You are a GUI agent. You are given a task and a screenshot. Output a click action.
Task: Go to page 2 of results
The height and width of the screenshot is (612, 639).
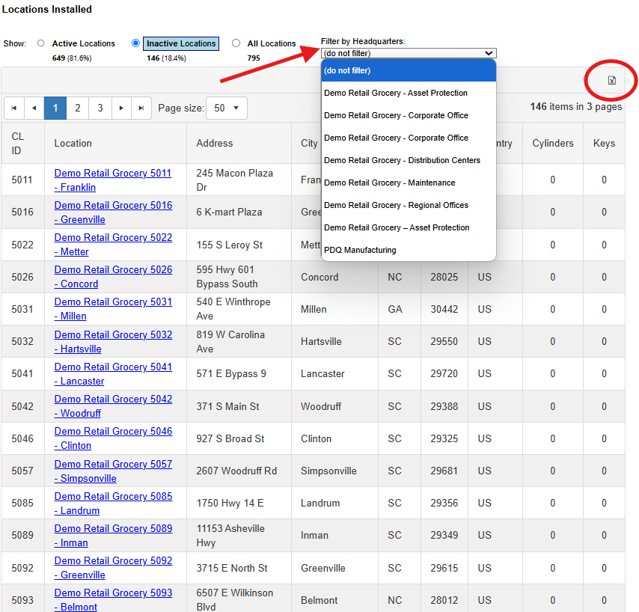[x=77, y=108]
